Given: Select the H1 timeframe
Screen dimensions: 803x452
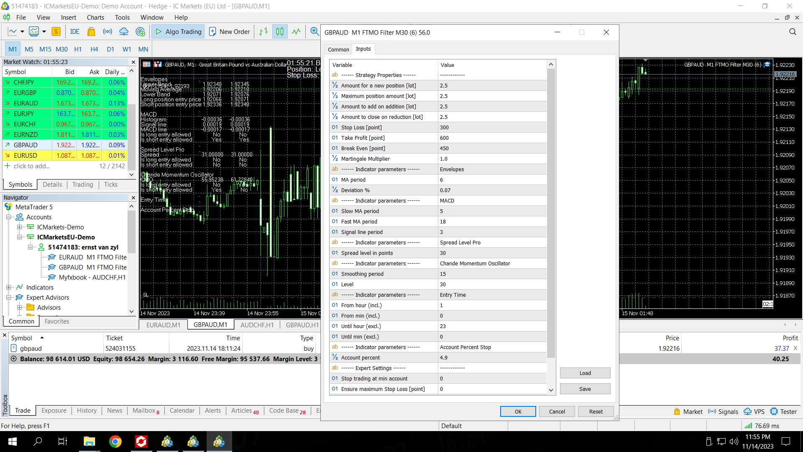Looking at the screenshot, I should click(78, 49).
